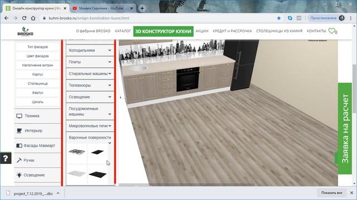This screenshot has width=357, height=200.
Task: Click the BROSKO logo
Action: [25, 31]
